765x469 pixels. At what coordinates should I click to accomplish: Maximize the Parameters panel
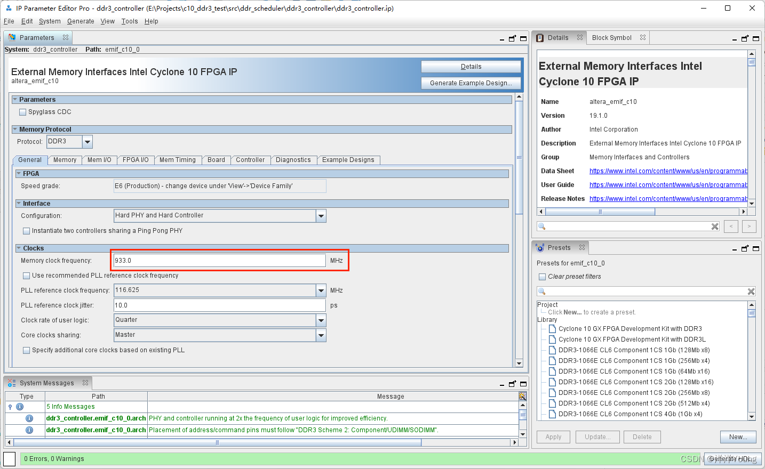(523, 38)
